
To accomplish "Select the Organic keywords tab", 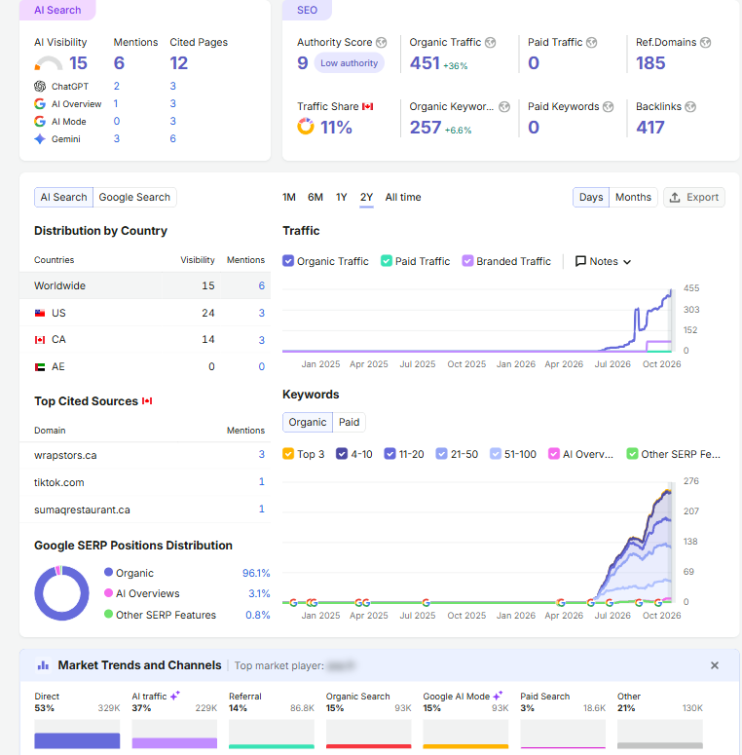I will coord(308,422).
